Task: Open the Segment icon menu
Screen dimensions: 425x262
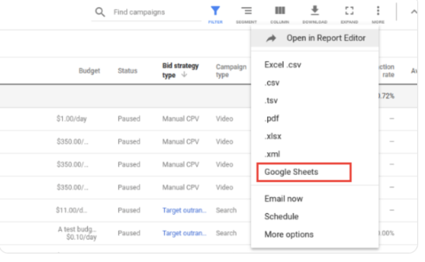Action: coord(246,11)
